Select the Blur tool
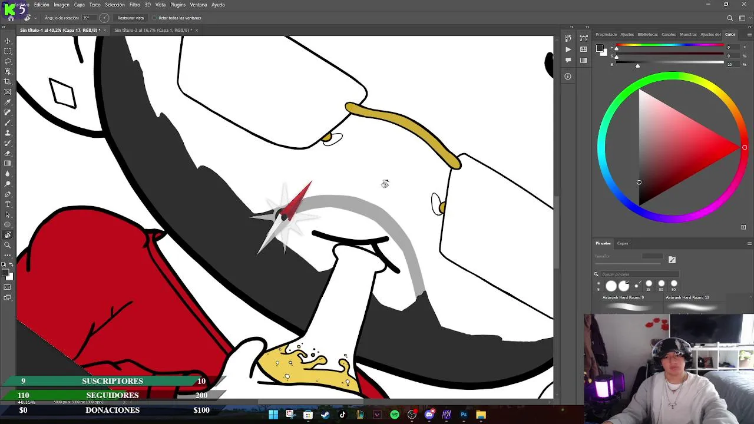 (8, 174)
